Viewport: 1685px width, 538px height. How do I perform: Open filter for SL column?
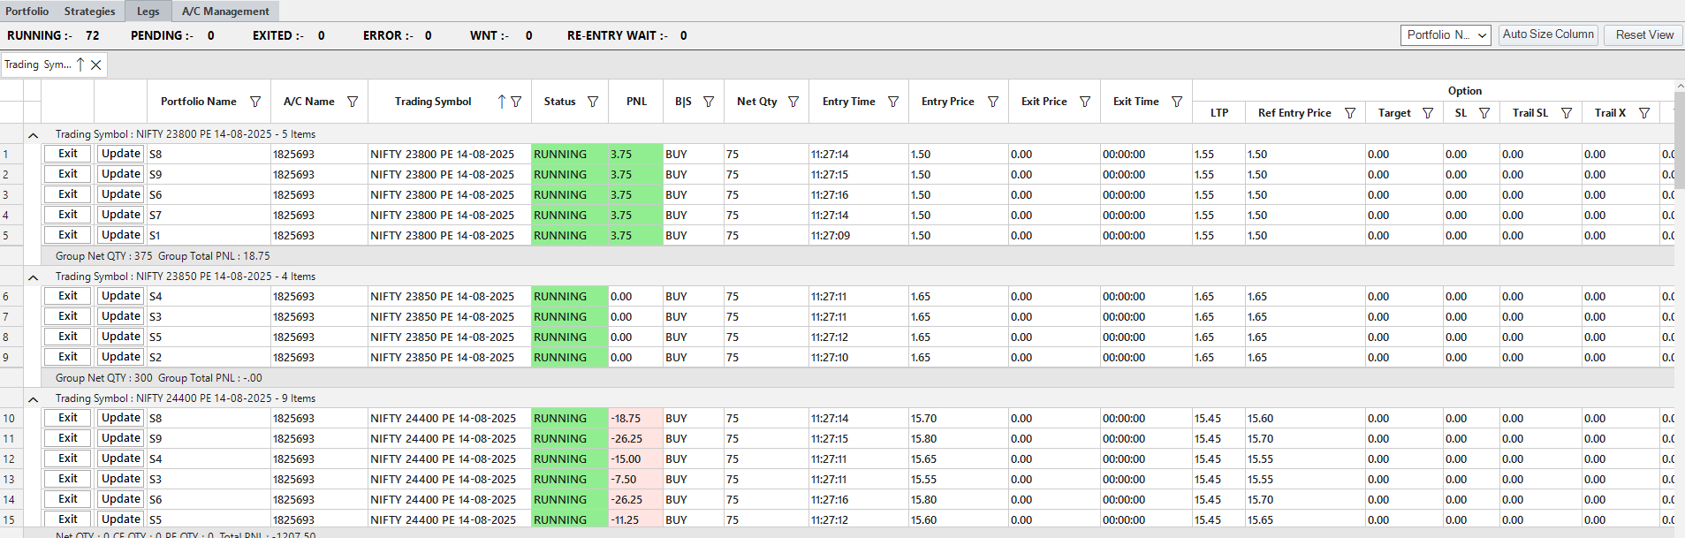(1484, 113)
